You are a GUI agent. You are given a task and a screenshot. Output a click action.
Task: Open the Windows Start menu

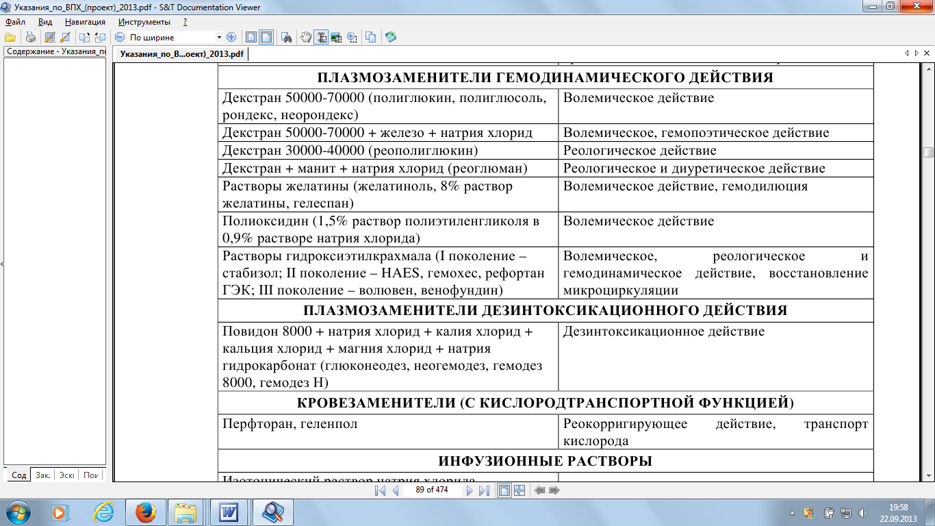[17, 512]
